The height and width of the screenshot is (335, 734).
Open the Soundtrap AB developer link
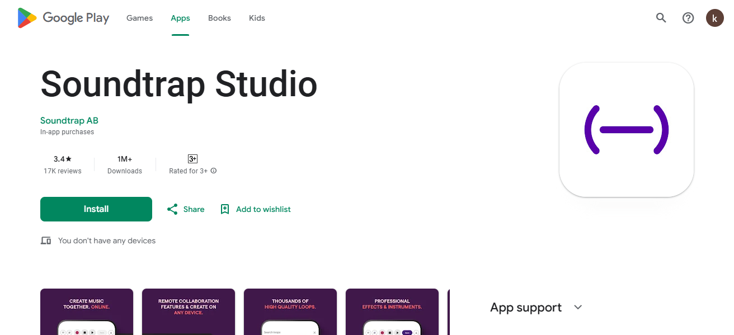click(x=69, y=120)
